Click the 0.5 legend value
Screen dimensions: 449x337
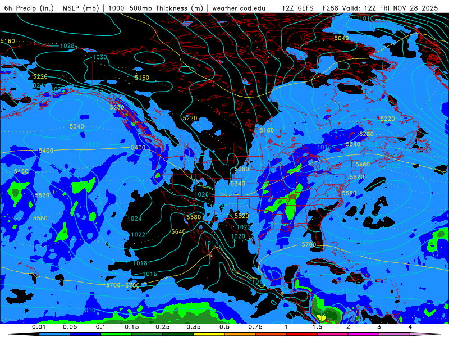tap(224, 327)
